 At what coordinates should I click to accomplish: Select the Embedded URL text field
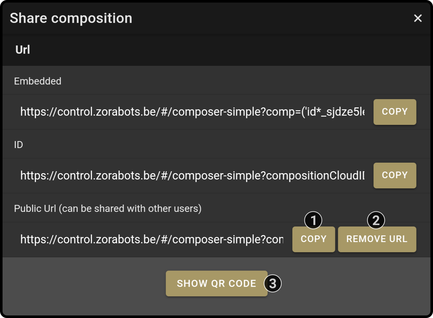tap(193, 112)
